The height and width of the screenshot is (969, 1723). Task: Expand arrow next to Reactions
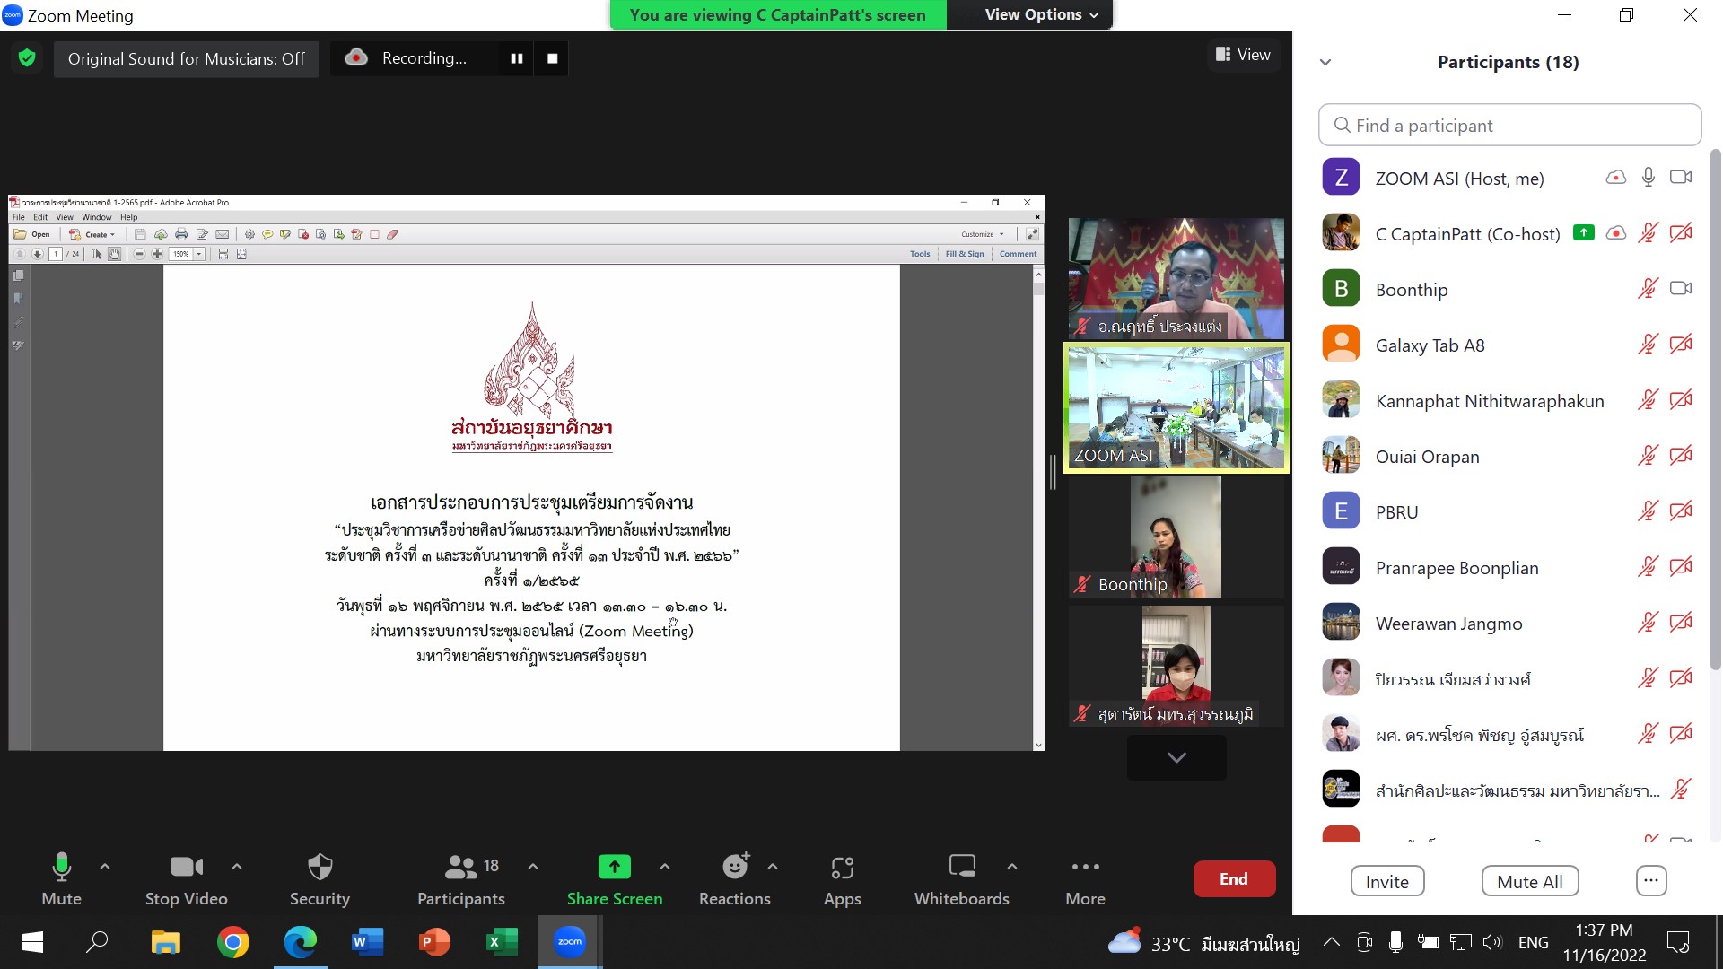tap(773, 867)
